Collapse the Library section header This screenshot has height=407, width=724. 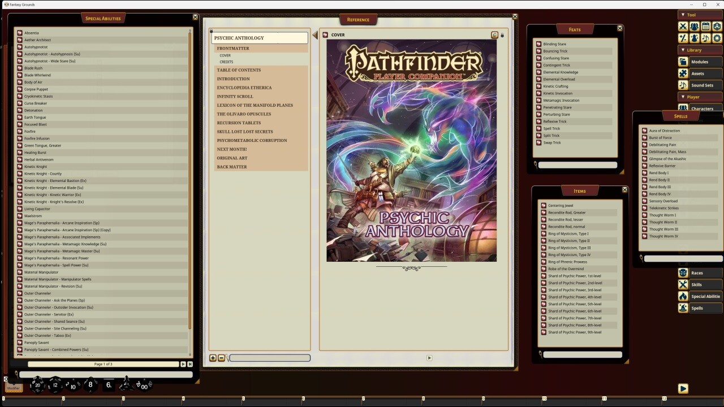[x=694, y=50]
